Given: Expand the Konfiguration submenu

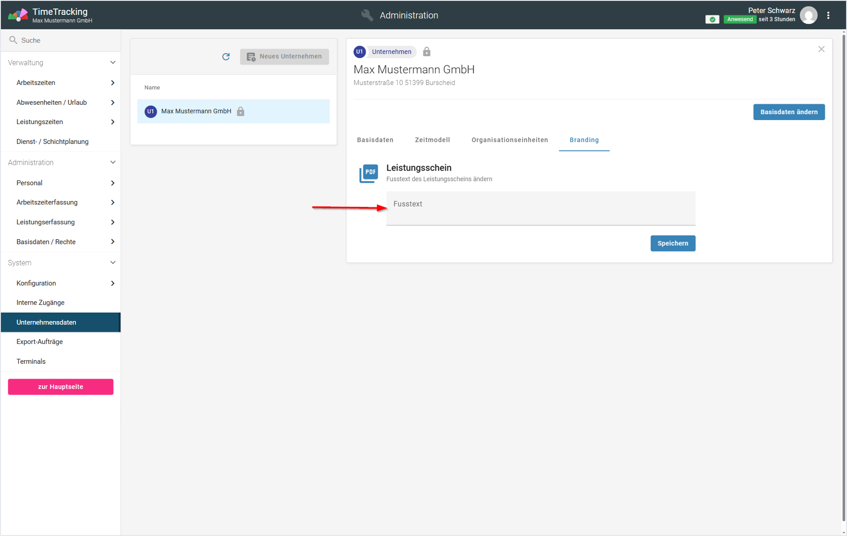Looking at the screenshot, I should 113,283.
